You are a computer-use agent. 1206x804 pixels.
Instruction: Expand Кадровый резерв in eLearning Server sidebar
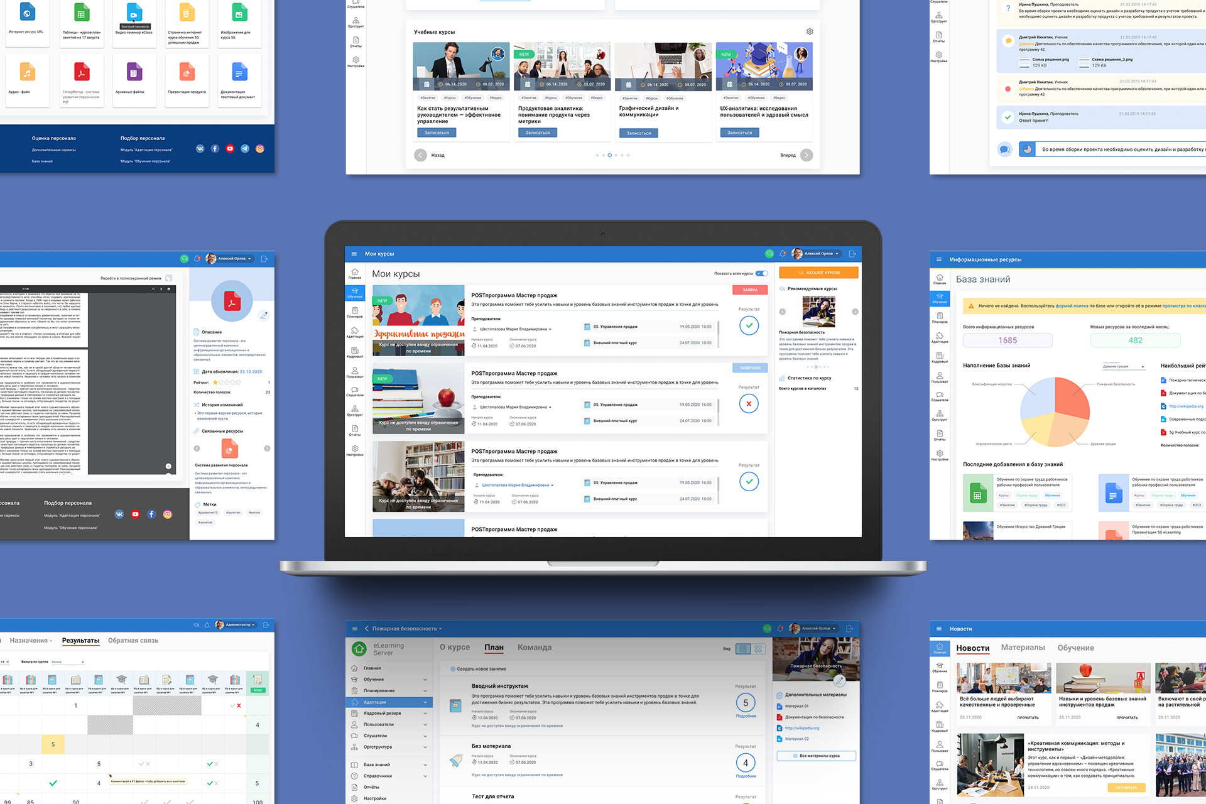(x=425, y=714)
